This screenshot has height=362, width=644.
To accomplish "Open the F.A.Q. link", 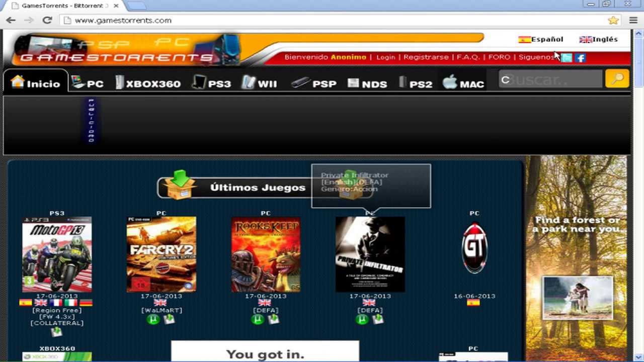I will [x=468, y=57].
